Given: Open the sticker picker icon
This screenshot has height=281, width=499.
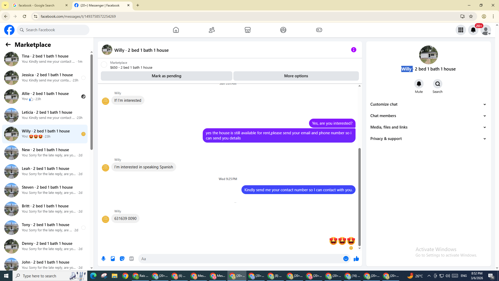Looking at the screenshot, I should (x=122, y=259).
